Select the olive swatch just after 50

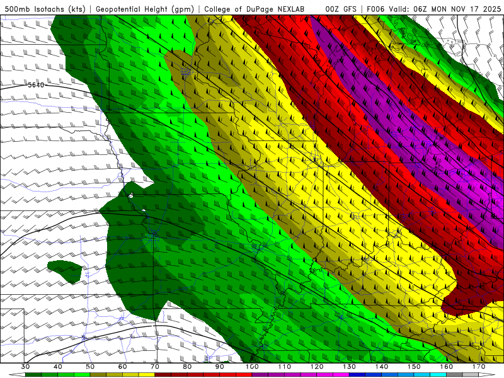(x=98, y=374)
